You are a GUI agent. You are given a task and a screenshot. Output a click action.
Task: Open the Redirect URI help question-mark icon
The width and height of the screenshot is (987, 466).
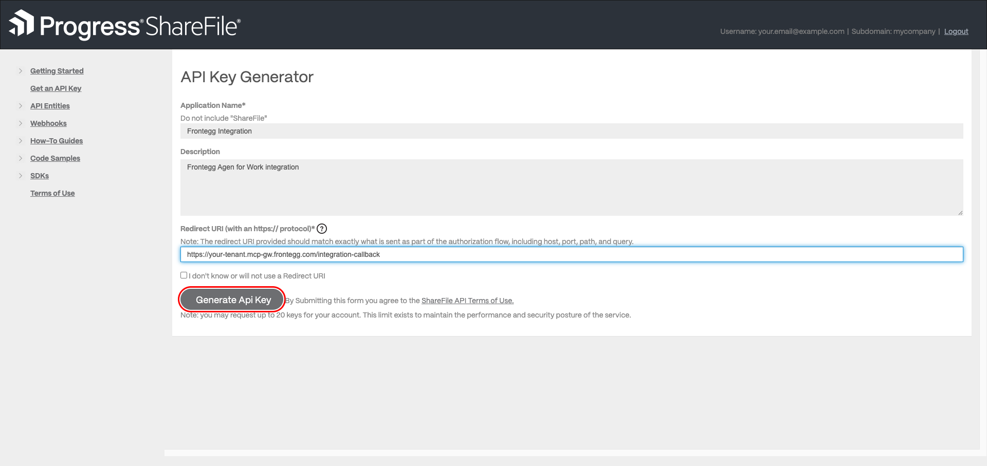(322, 229)
